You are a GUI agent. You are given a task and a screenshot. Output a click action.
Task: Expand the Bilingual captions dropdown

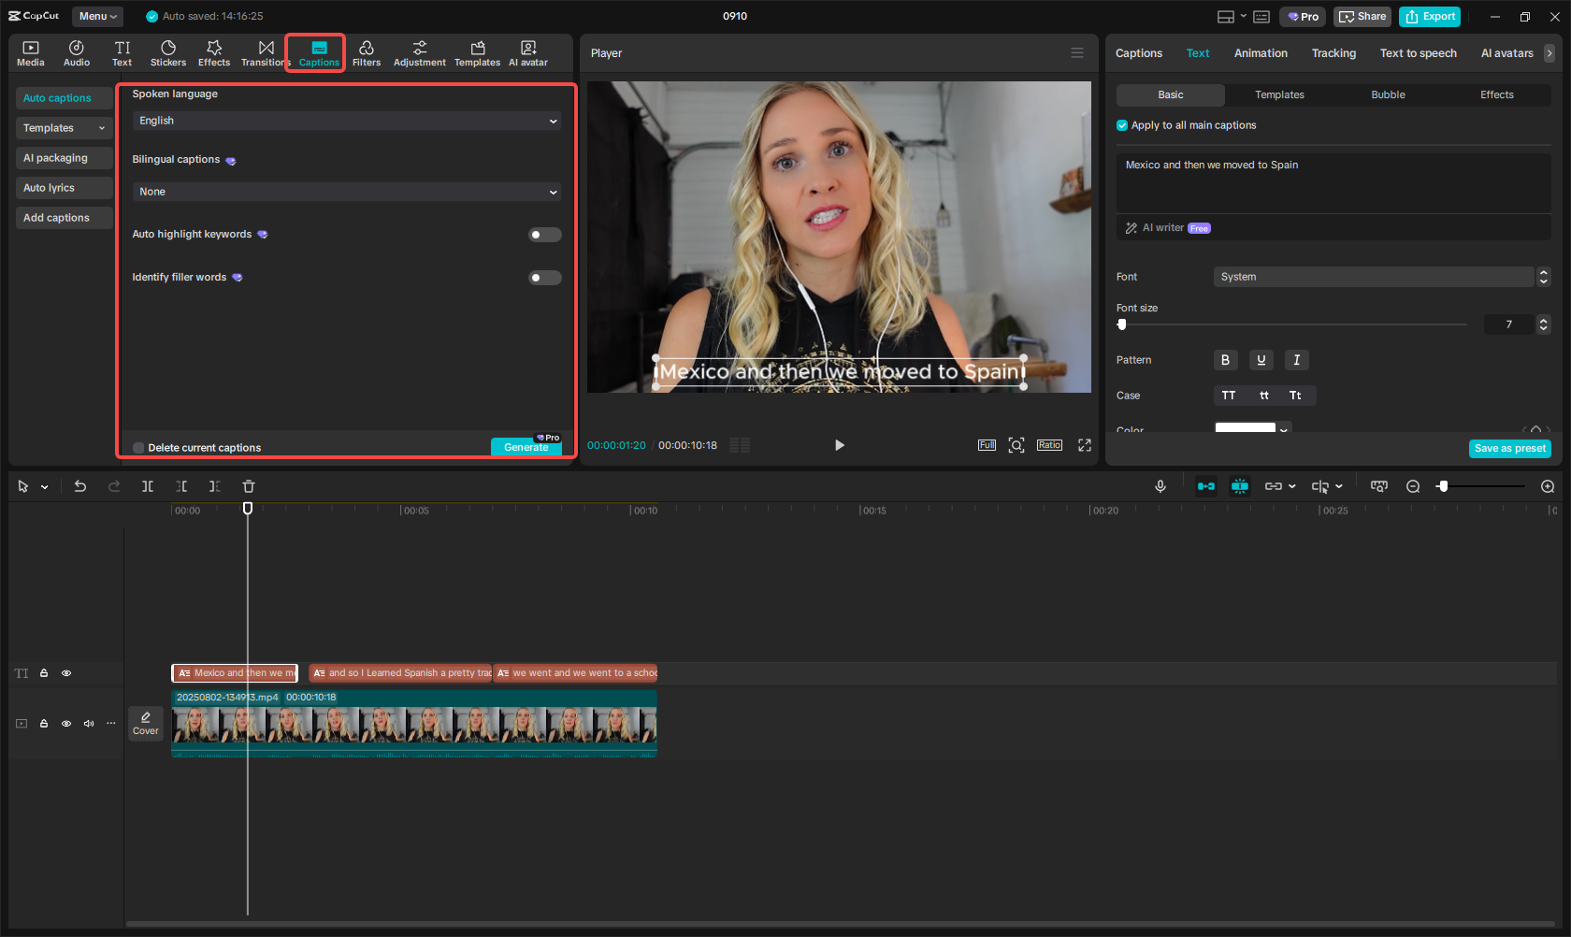[346, 191]
